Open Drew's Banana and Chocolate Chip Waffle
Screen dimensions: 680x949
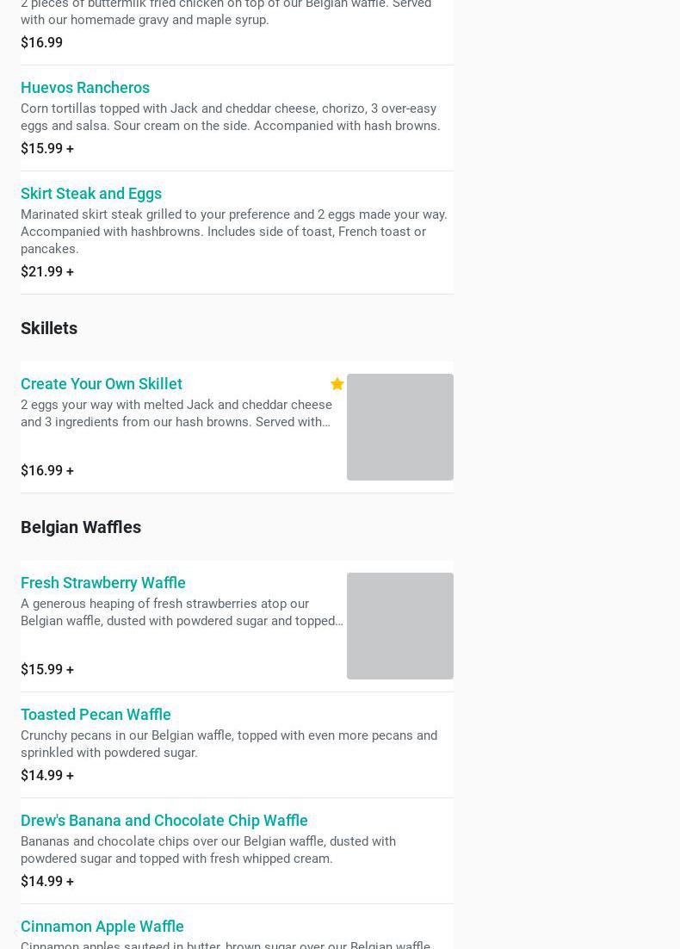click(x=164, y=821)
